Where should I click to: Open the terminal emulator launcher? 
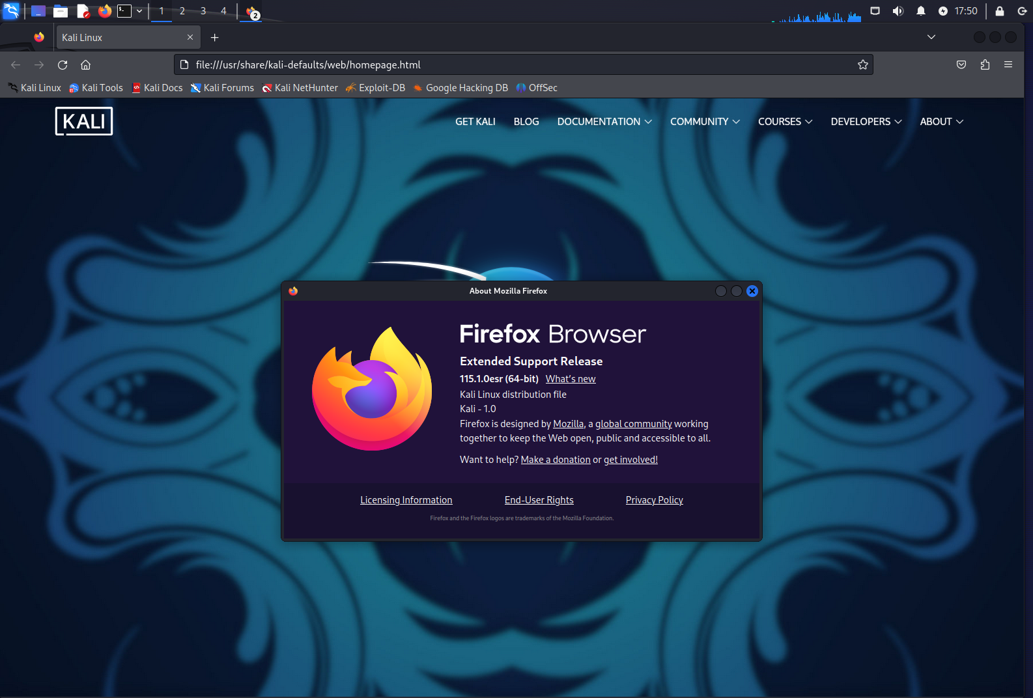tap(124, 11)
